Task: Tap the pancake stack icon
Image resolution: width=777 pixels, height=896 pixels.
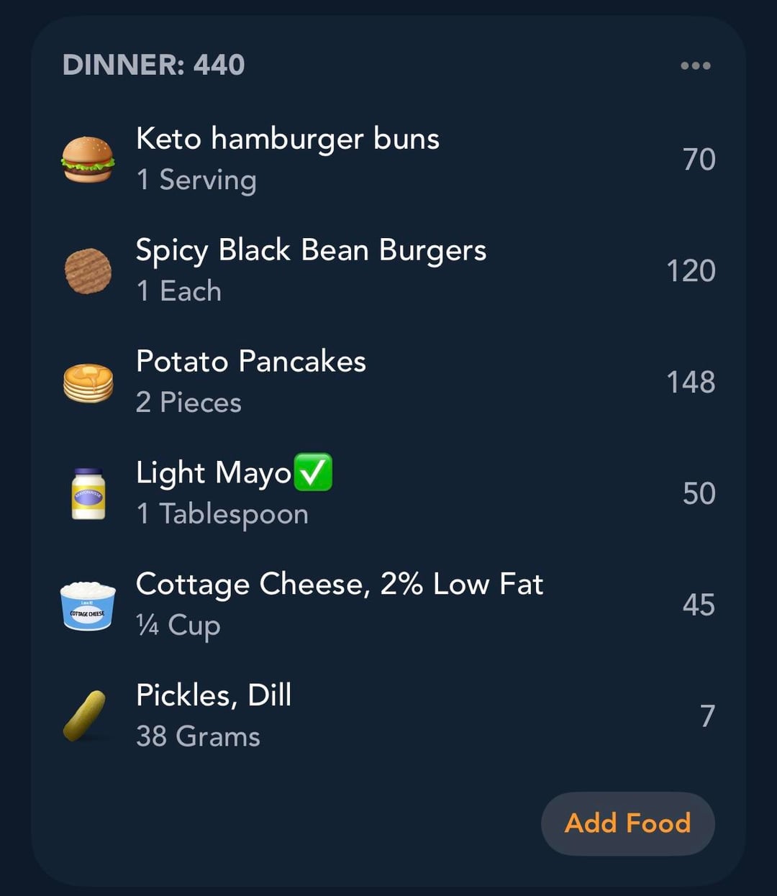Action: [88, 383]
